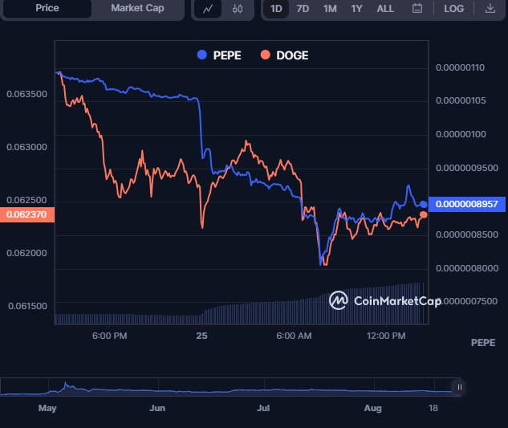Click the Aug label on the timeline
Viewport: 508px width, 428px height.
pos(372,408)
